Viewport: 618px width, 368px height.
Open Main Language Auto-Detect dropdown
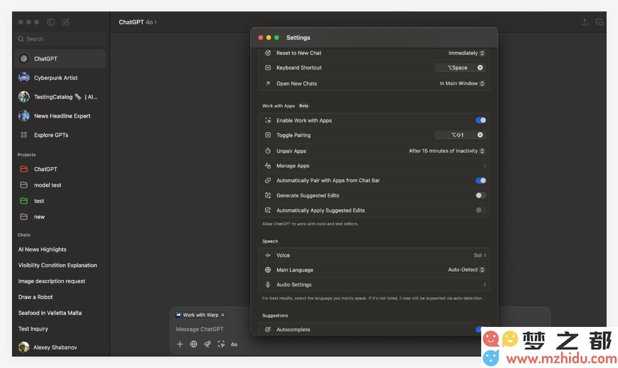466,270
